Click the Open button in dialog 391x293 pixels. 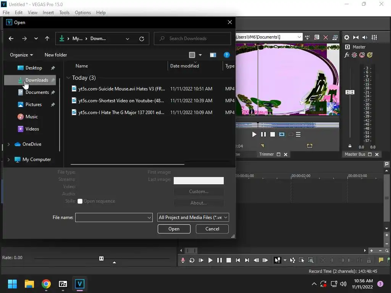[x=174, y=229]
